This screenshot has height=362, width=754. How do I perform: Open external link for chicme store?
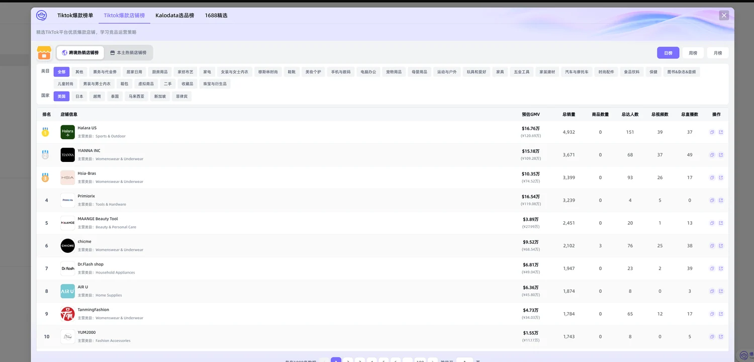click(x=721, y=246)
